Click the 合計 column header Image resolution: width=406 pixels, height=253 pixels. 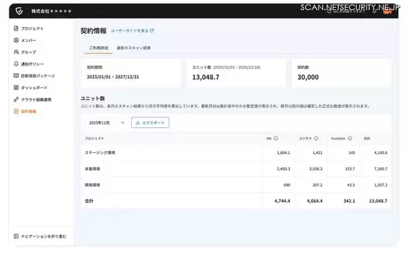coord(367,139)
